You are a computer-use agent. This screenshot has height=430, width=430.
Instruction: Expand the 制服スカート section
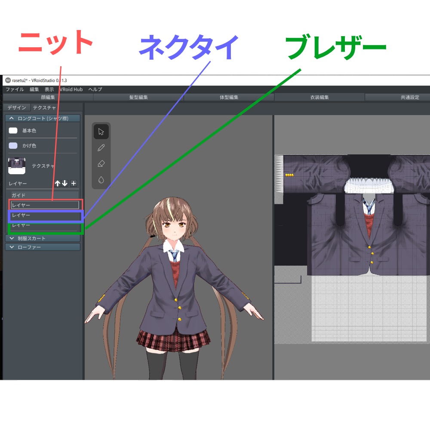(x=42, y=237)
